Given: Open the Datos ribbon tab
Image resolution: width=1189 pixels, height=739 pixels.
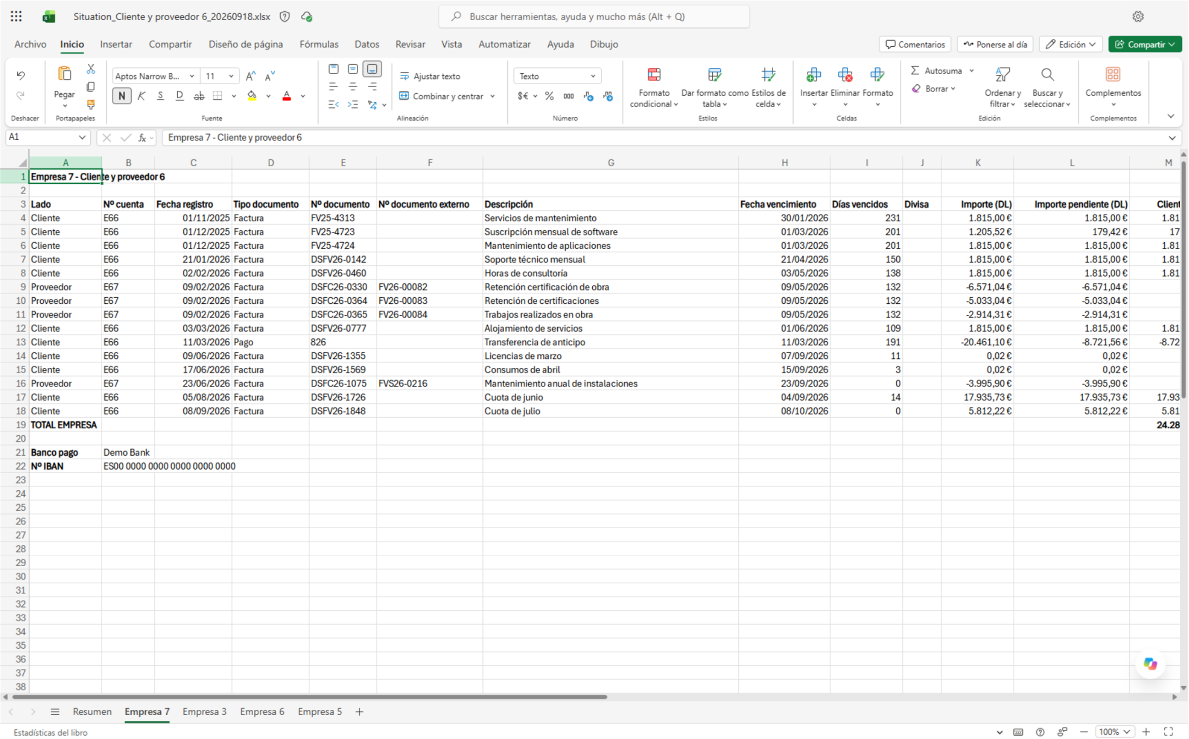Looking at the screenshot, I should [367, 44].
